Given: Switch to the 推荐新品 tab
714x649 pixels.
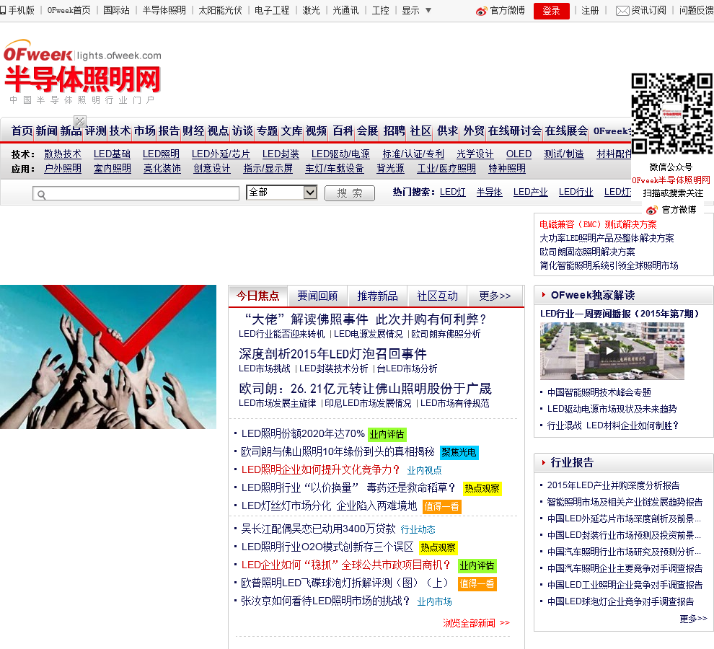Looking at the screenshot, I should coord(377,296).
